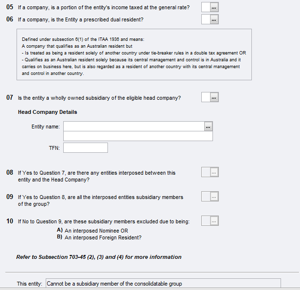Click the prescribed dual resident definition box
This screenshot has width=300, height=290.
coord(134,54)
